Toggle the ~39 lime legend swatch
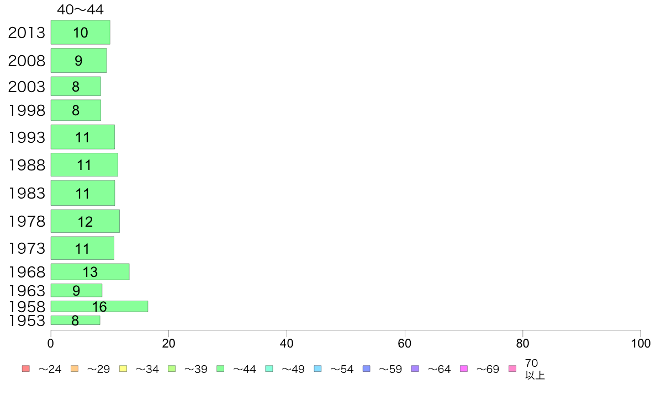Viewport: 656px width, 406px height. click(172, 368)
